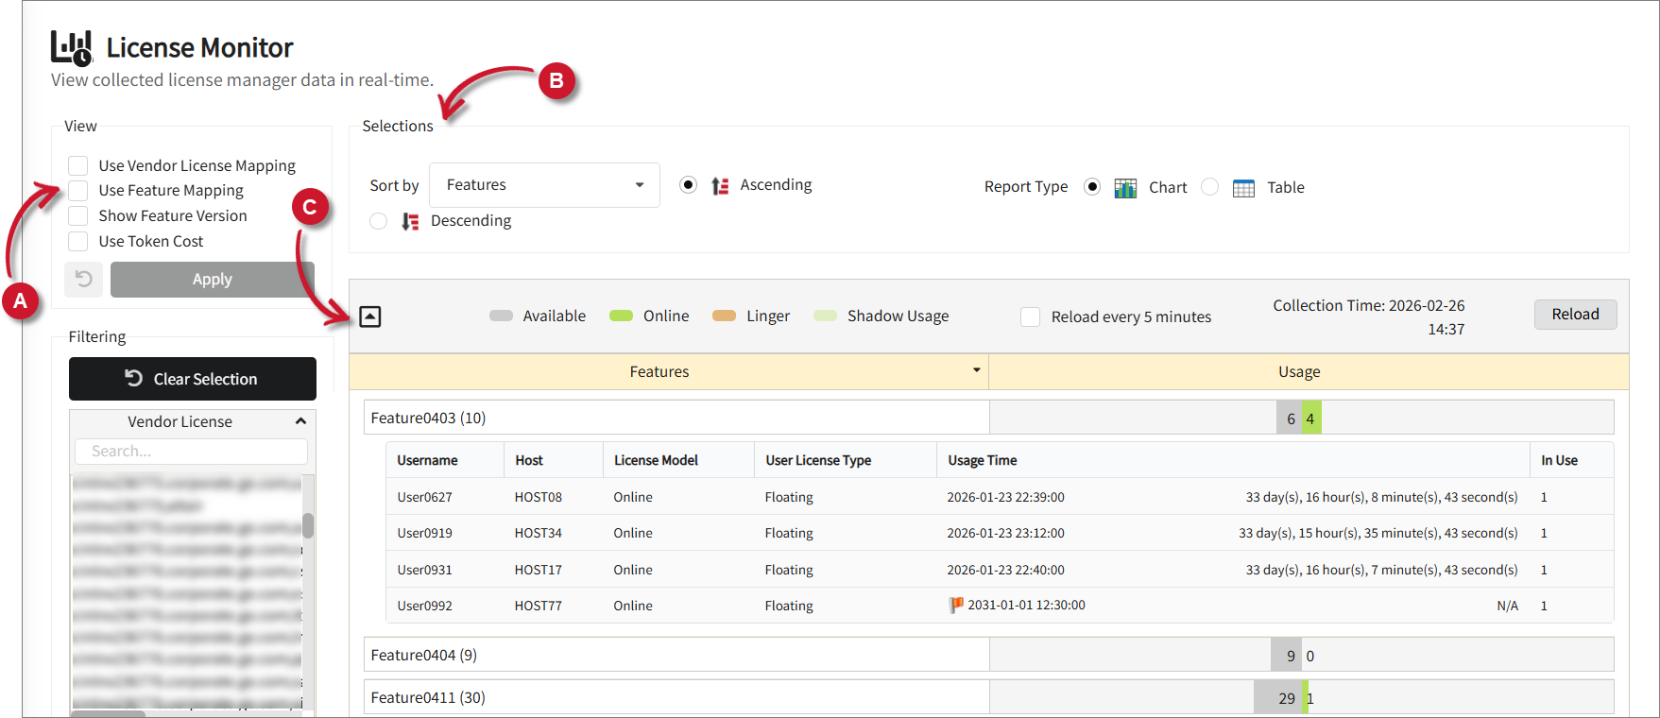This screenshot has width=1660, height=718.
Task: Expand the Feature0411 (30) row
Action: [x=676, y=697]
